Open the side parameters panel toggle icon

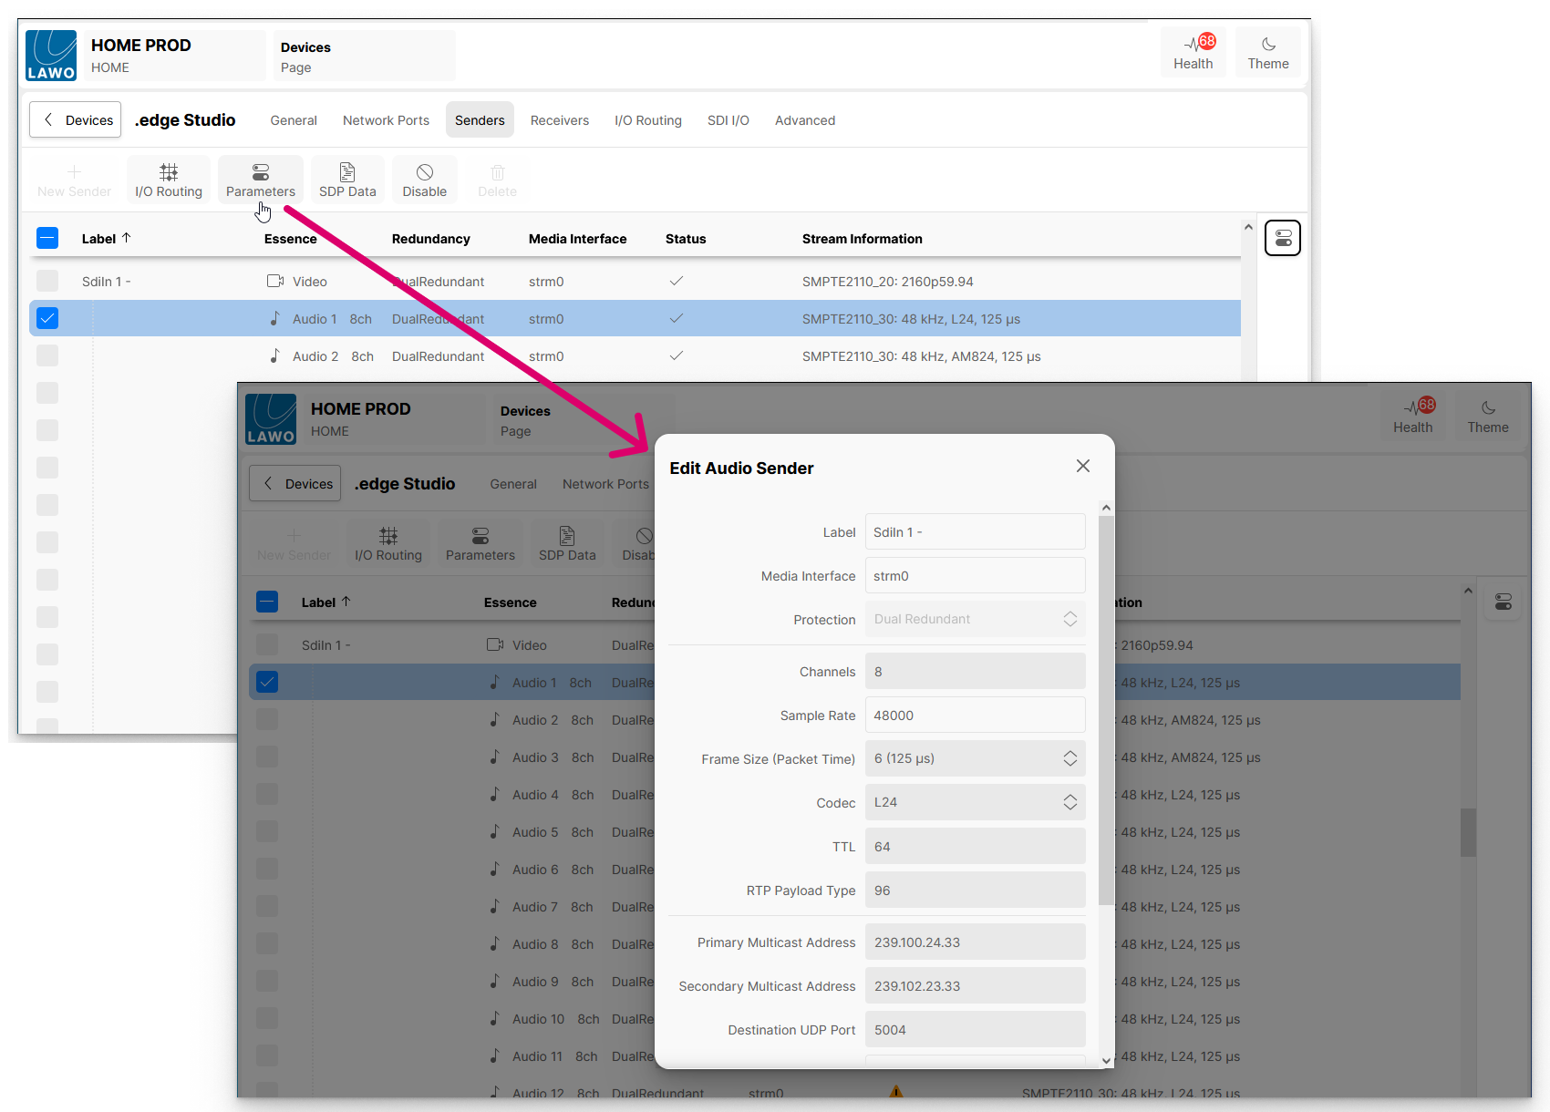coord(1282,238)
